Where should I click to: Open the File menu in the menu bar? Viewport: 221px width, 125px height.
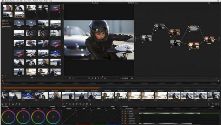coord(18,1)
